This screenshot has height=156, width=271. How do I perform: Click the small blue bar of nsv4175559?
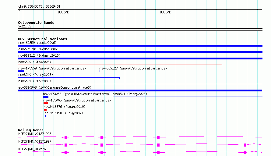[x=21, y=71]
